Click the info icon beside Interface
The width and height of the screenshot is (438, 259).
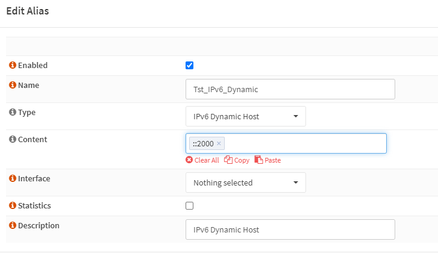click(x=13, y=178)
